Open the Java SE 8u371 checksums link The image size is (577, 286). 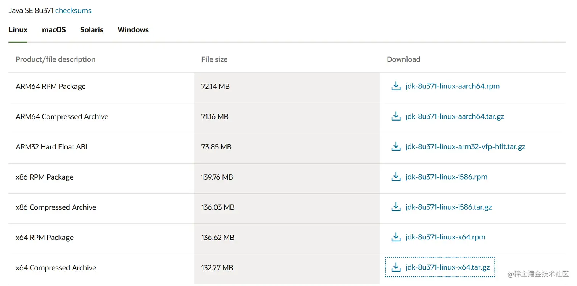coord(73,11)
